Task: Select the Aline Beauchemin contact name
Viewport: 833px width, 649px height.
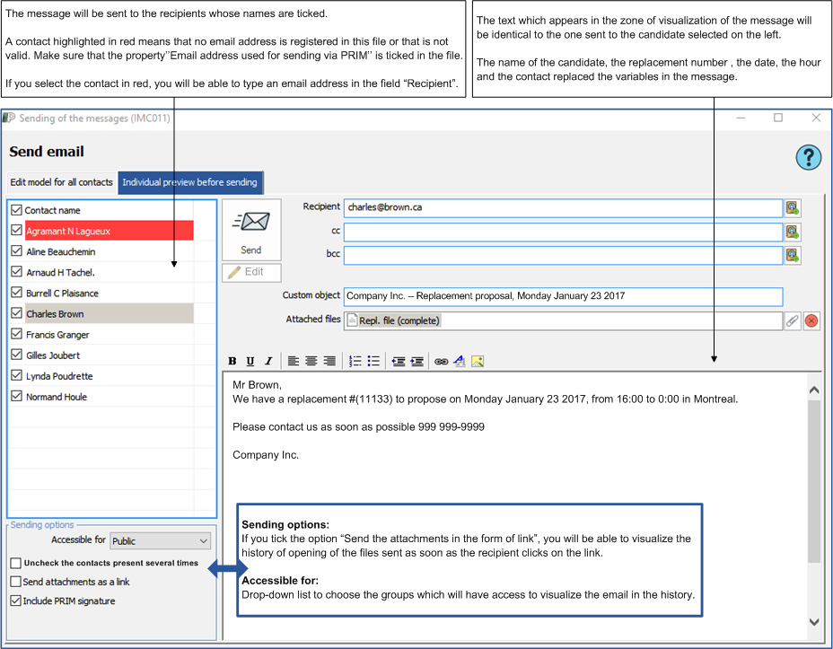Action: click(x=60, y=251)
